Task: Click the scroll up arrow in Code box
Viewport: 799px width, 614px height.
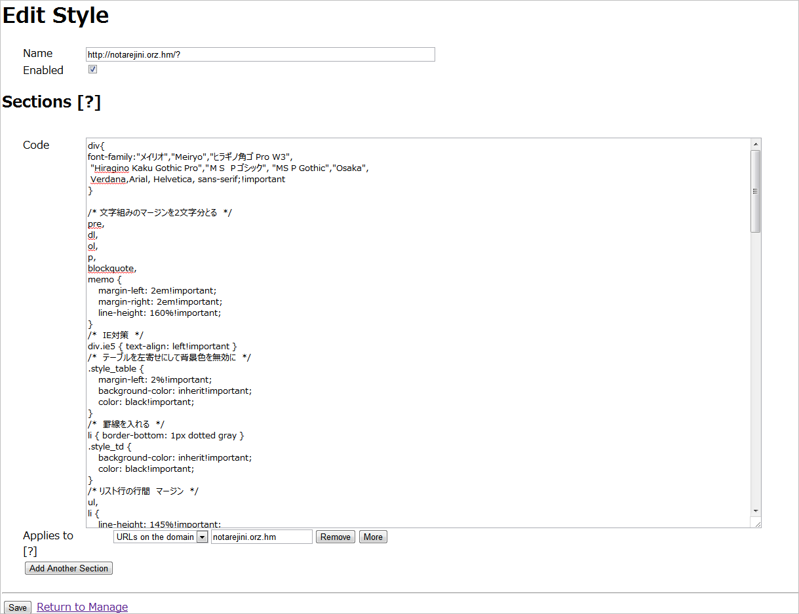Action: [756, 144]
